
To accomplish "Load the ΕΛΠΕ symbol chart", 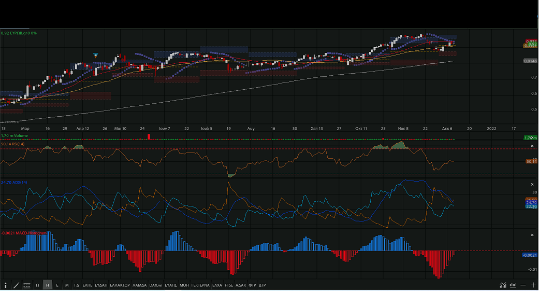I will 88,285.
